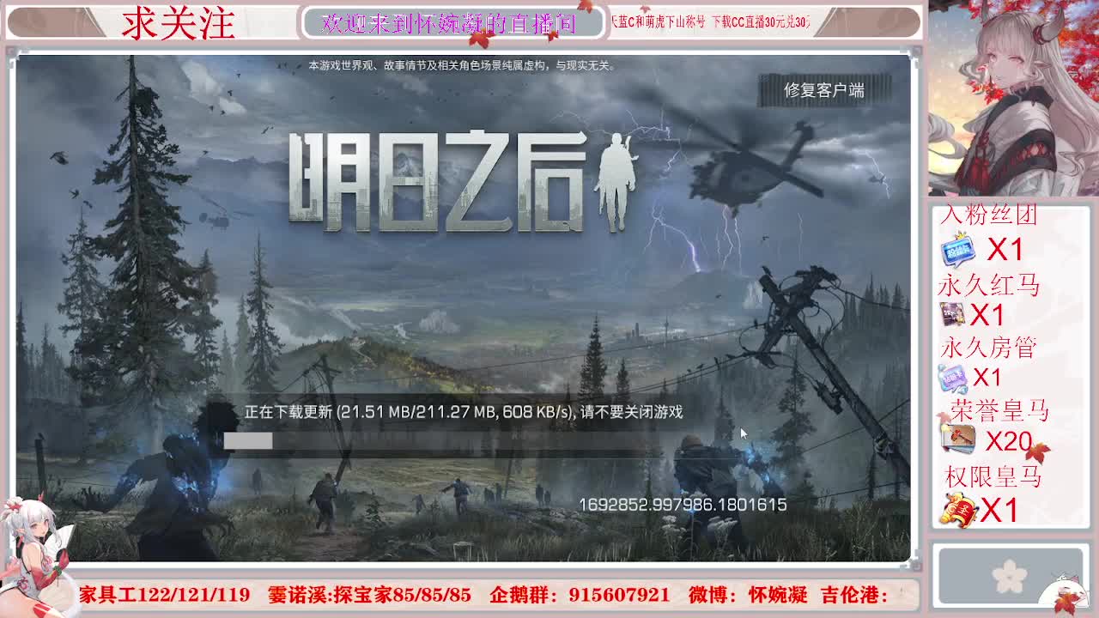Click the 权限皇马 label
This screenshot has width=1099, height=618.
pyautogui.click(x=993, y=476)
